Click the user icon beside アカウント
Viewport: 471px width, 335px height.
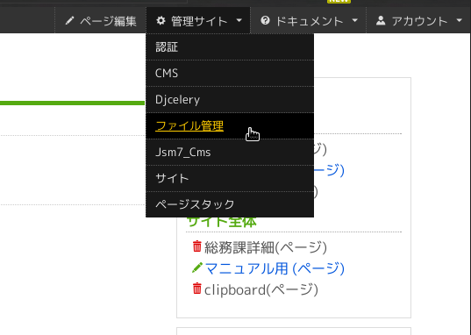click(381, 20)
